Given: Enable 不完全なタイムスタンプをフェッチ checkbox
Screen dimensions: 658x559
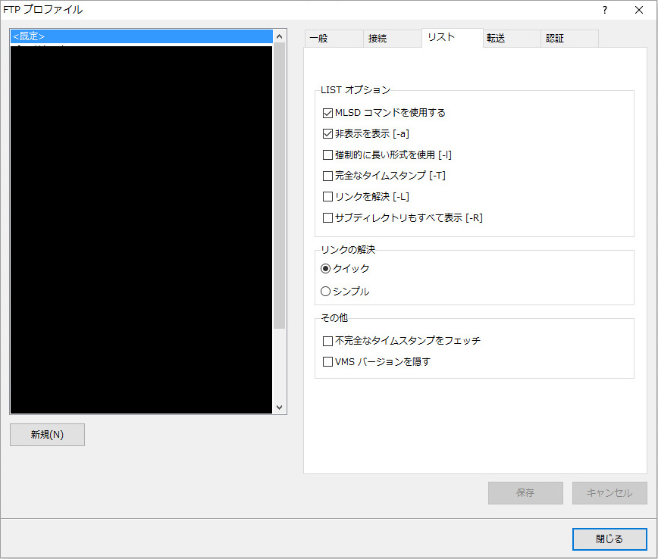Looking at the screenshot, I should 327,341.
